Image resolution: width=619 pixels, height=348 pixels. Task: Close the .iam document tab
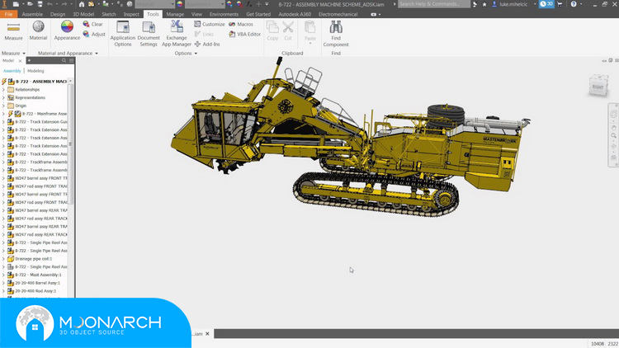pyautogui.click(x=207, y=334)
